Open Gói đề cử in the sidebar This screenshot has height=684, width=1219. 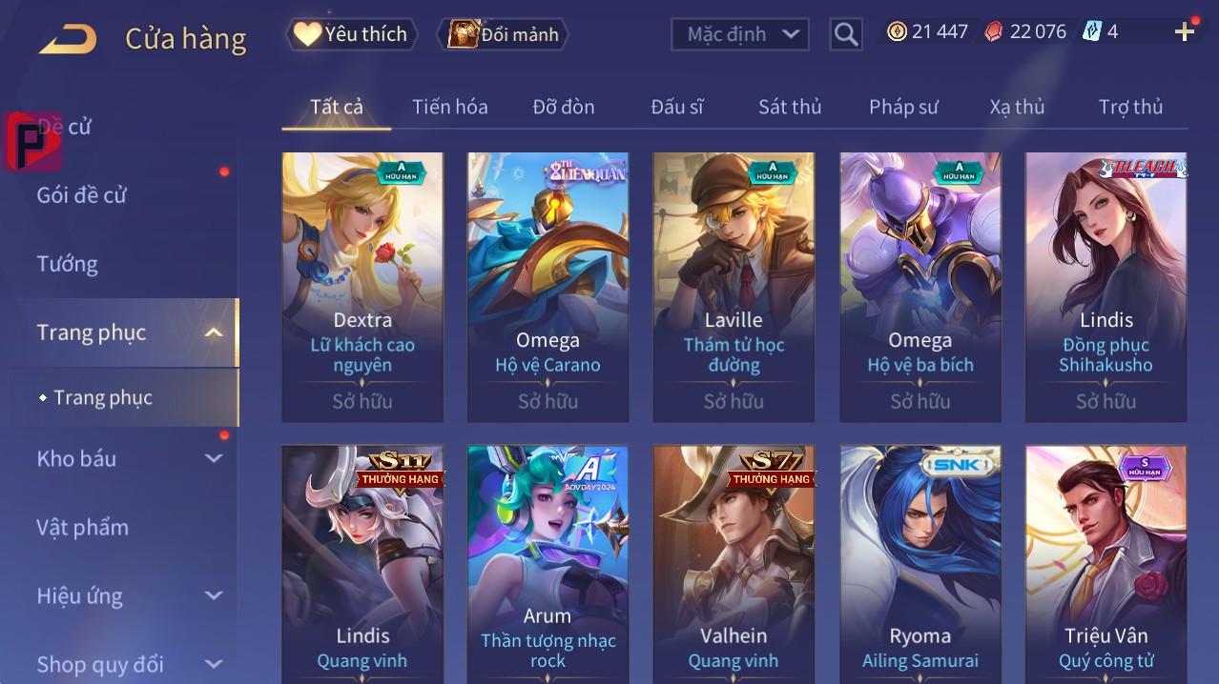pos(81,195)
